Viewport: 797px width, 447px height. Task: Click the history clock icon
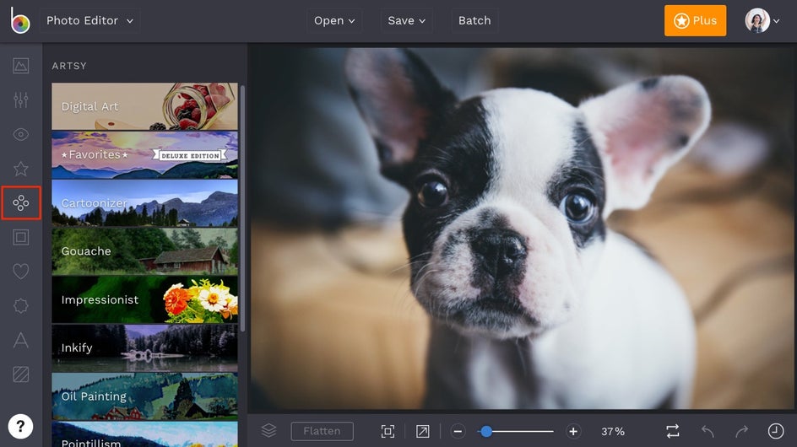pos(775,431)
